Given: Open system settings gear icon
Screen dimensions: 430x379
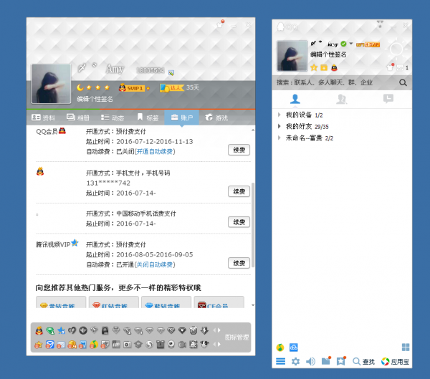Looking at the screenshot, I should click(x=295, y=362).
